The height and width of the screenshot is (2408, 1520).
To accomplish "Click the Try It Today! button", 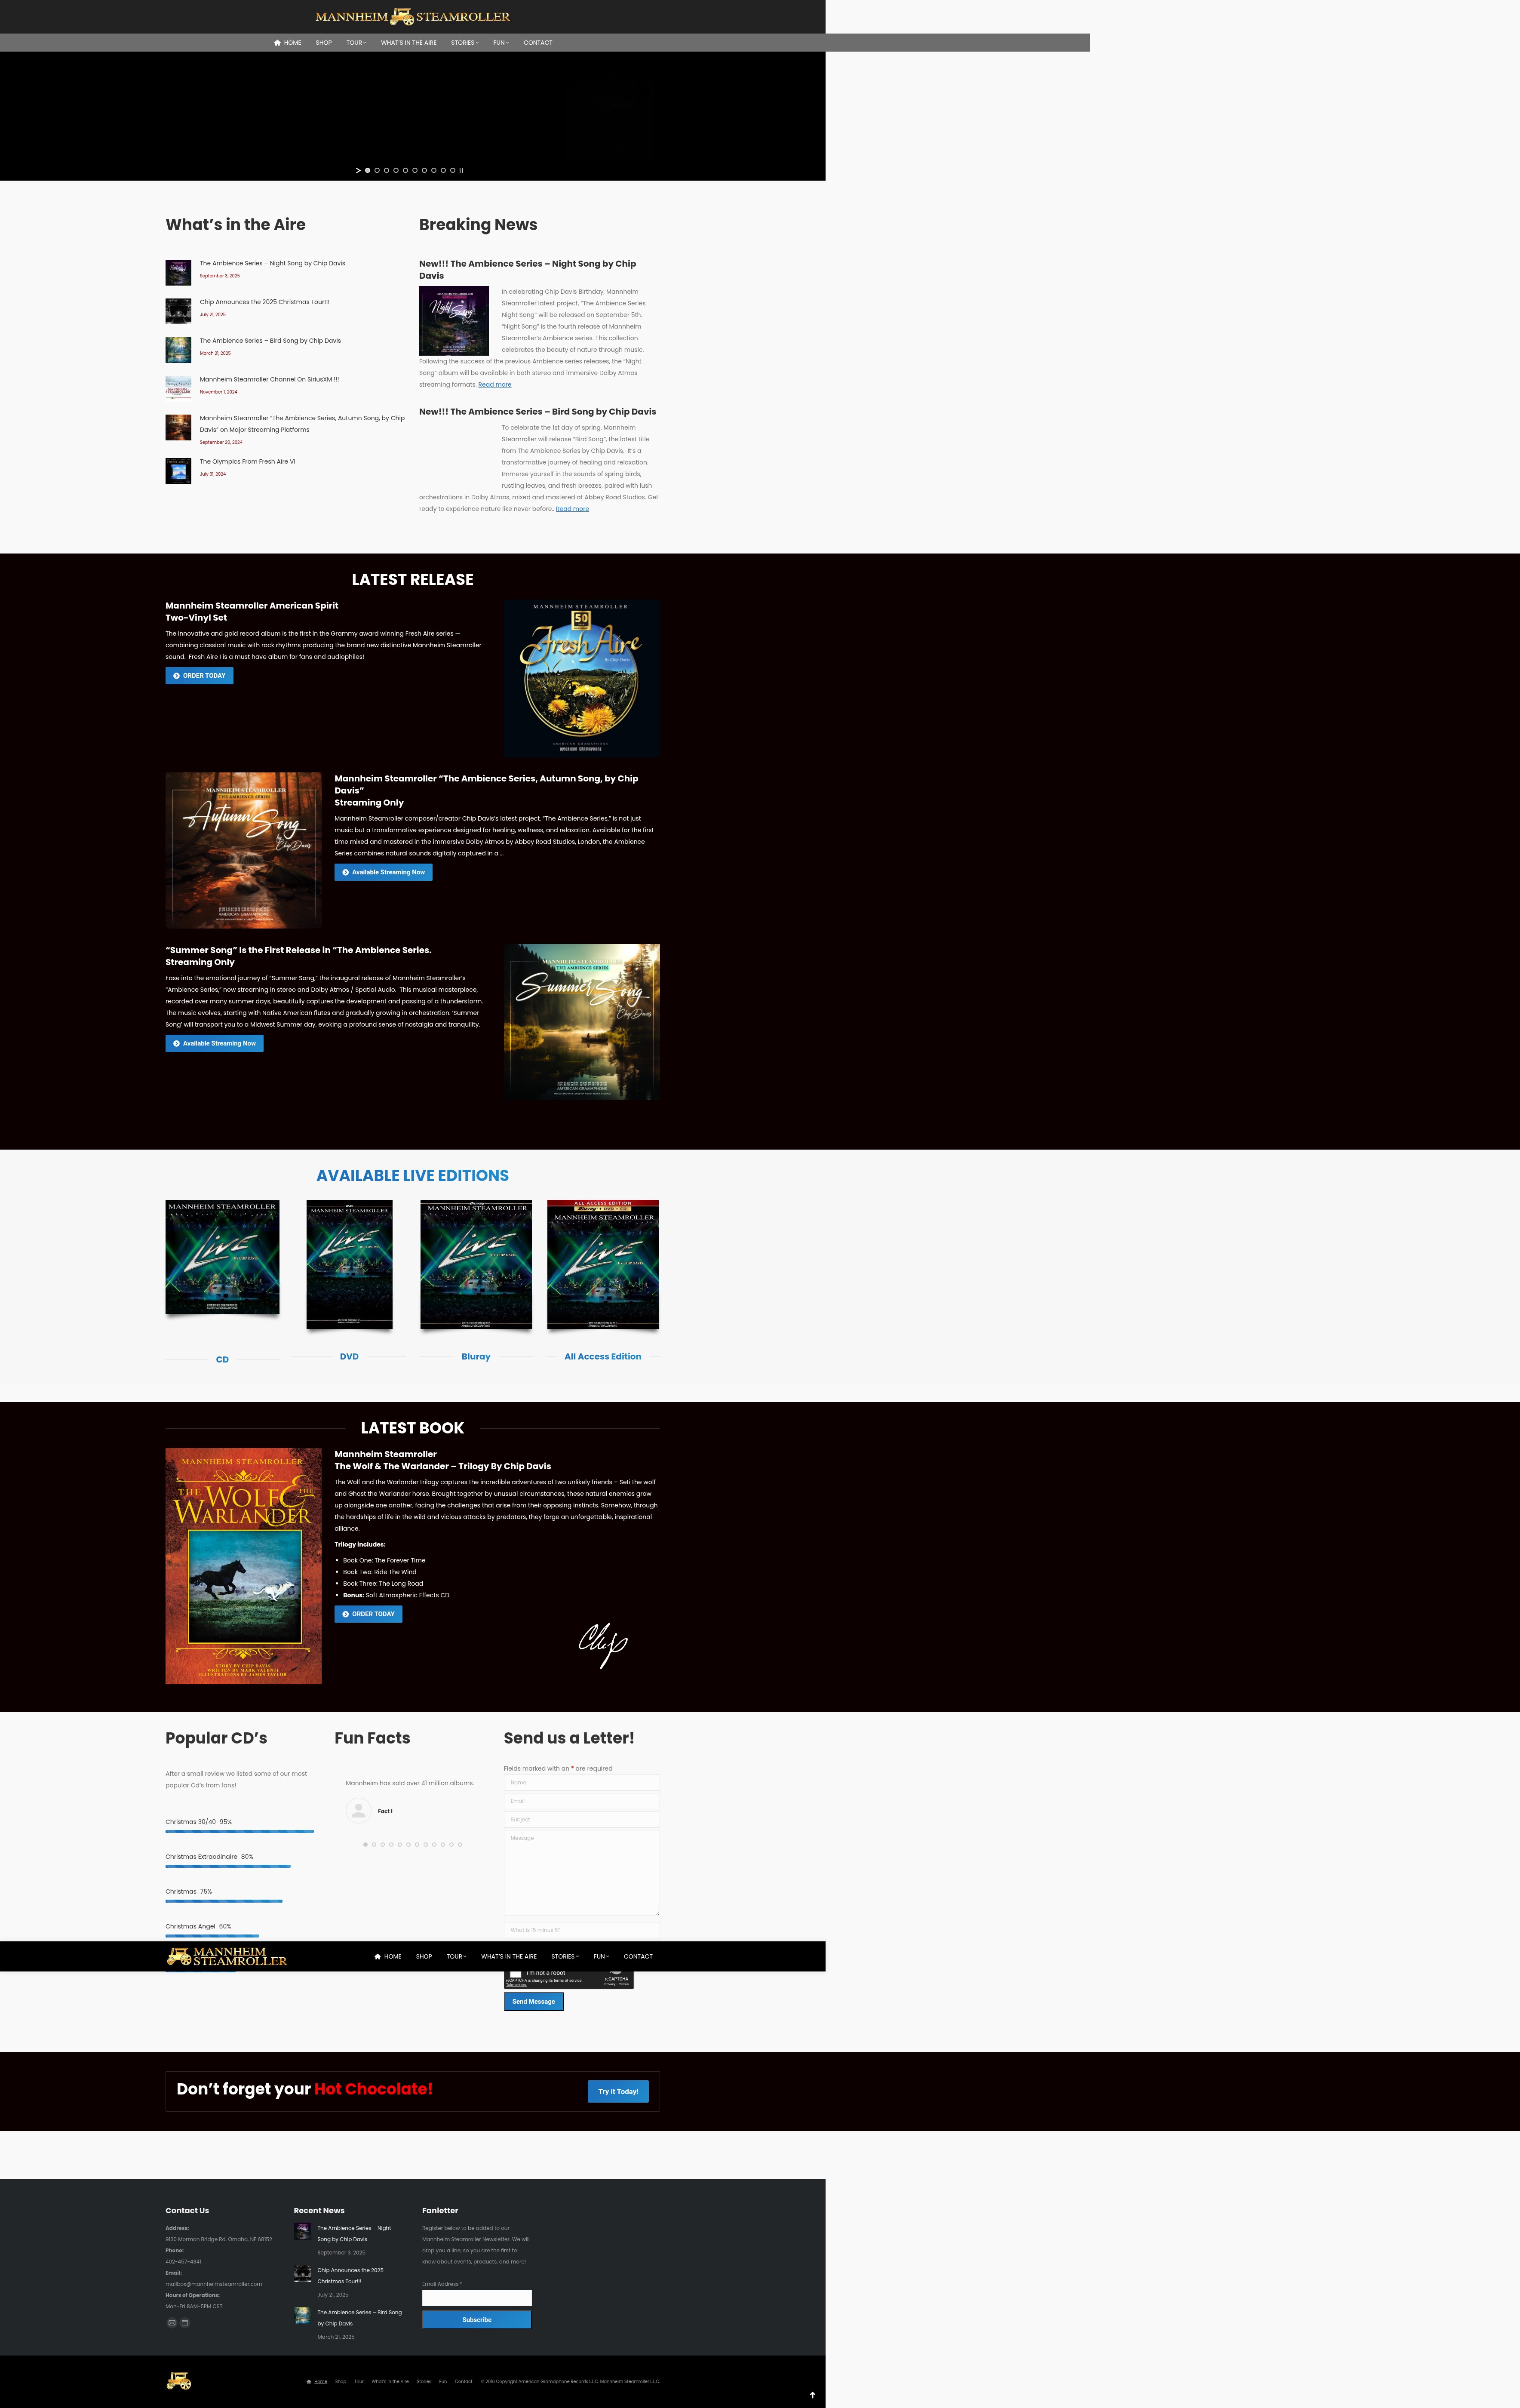I will click(x=618, y=2091).
